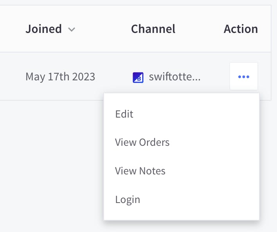Select Edit from the action menu

(x=124, y=114)
